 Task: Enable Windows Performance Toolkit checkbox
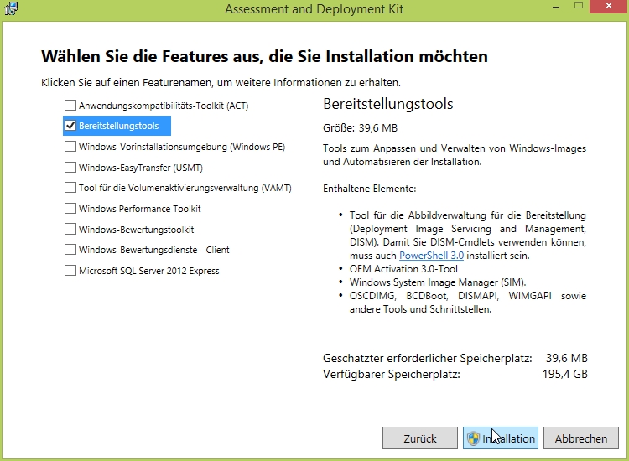pyautogui.click(x=70, y=209)
